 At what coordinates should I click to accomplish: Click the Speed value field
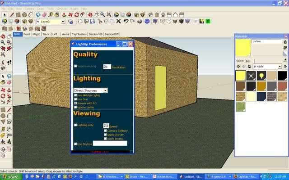(x=106, y=126)
